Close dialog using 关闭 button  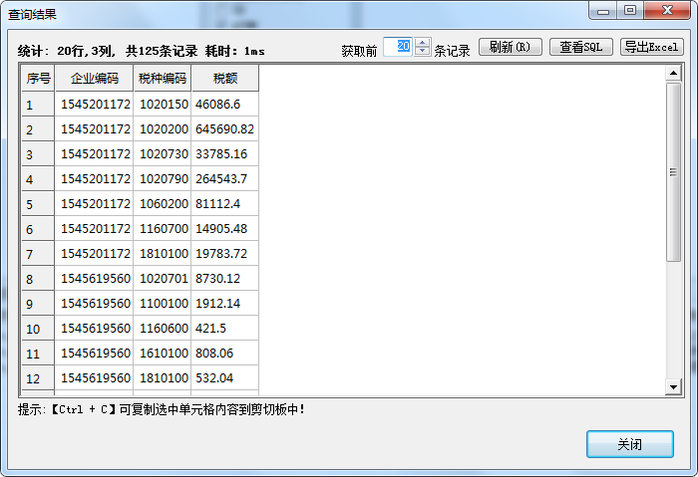point(629,444)
